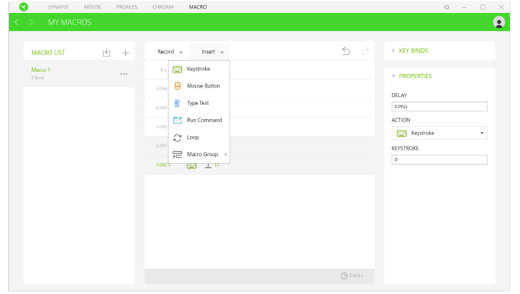Click the Delay input field
The height and width of the screenshot is (294, 520).
(440, 107)
